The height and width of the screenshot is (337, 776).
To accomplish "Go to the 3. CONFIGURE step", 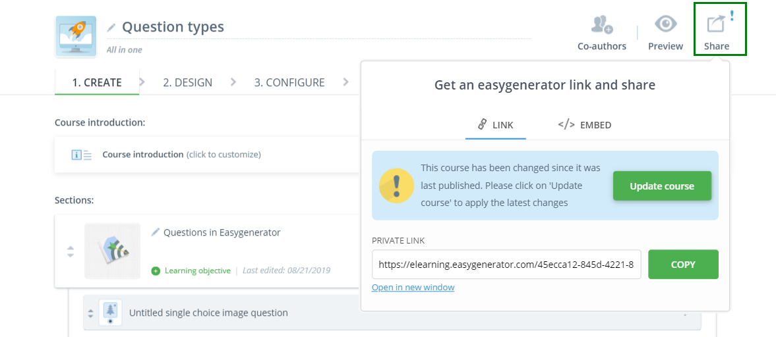I will click(x=289, y=83).
